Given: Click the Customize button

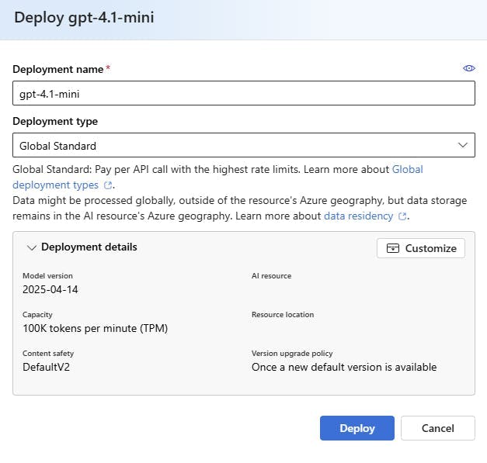Looking at the screenshot, I should [421, 248].
